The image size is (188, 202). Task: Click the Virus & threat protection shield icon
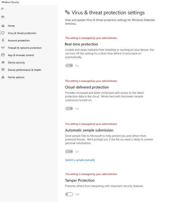pyautogui.click(x=3, y=33)
